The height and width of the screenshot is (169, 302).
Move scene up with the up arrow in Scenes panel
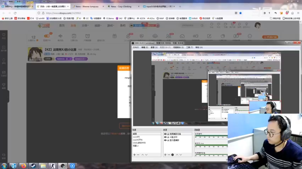point(143,155)
